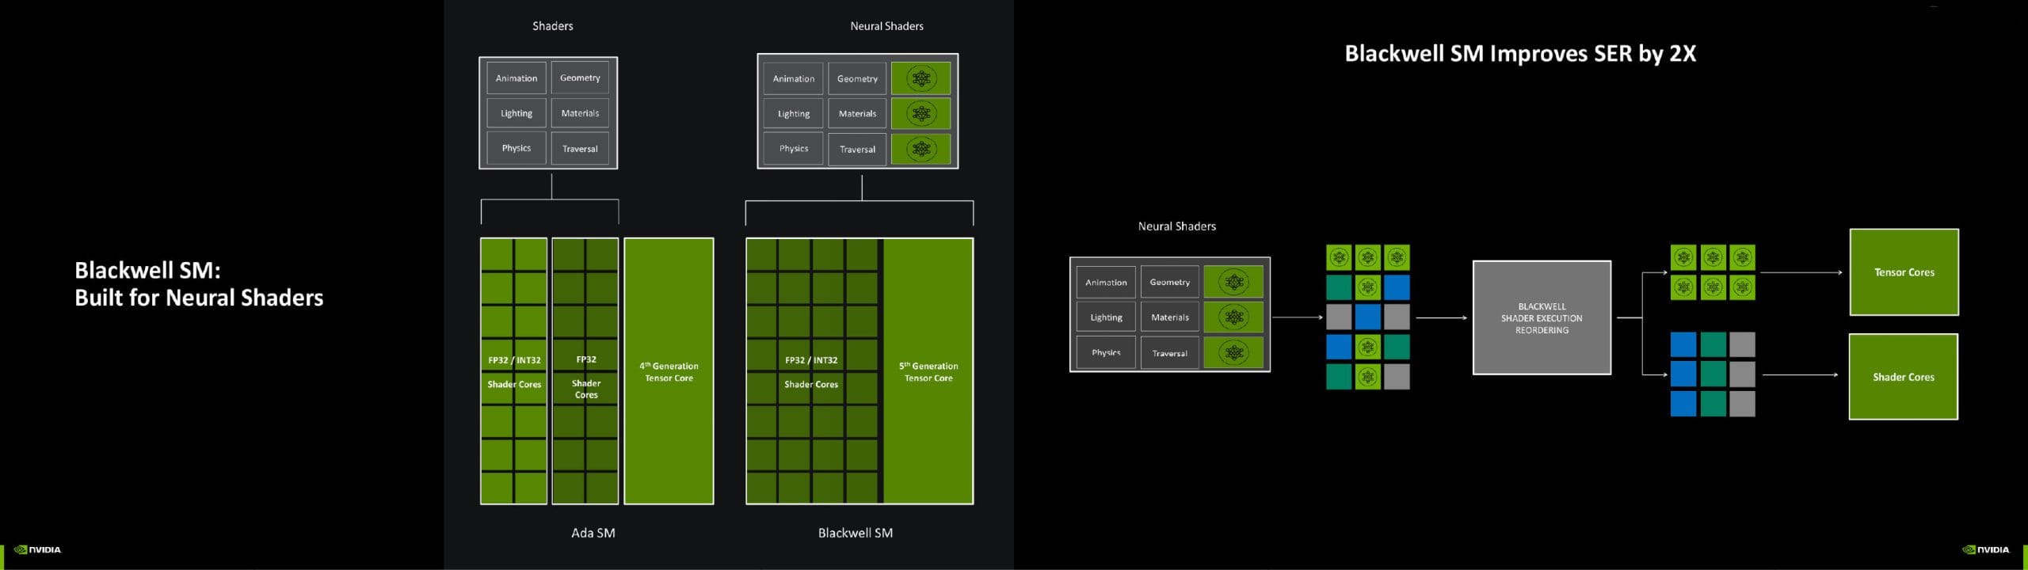Click the NVIDIA logo on the Neural Shaders slide
The image size is (2028, 570).
(37, 549)
